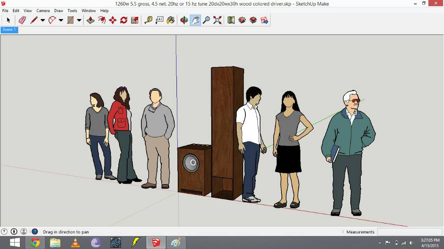Select the Rotate tool
Image resolution: width=444 pixels, height=249 pixels.
click(x=124, y=20)
